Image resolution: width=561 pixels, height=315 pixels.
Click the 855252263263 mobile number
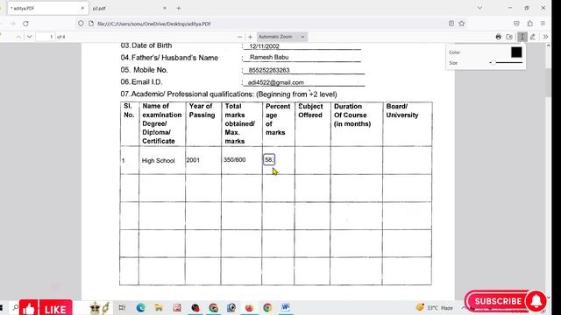tap(269, 70)
